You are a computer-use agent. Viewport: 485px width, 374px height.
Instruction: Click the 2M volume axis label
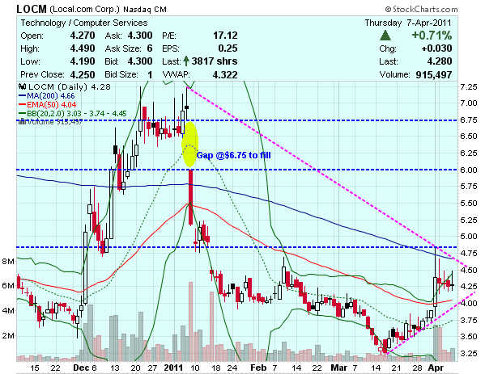(x=8, y=336)
